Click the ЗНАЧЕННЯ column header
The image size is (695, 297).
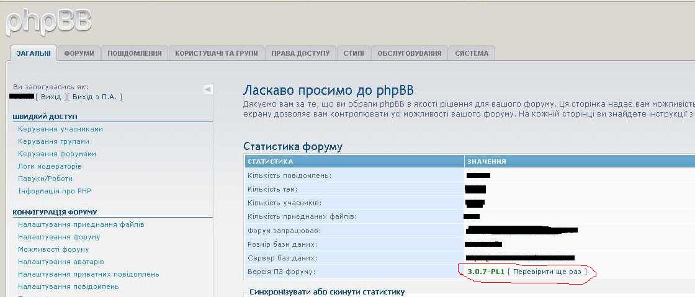point(487,162)
